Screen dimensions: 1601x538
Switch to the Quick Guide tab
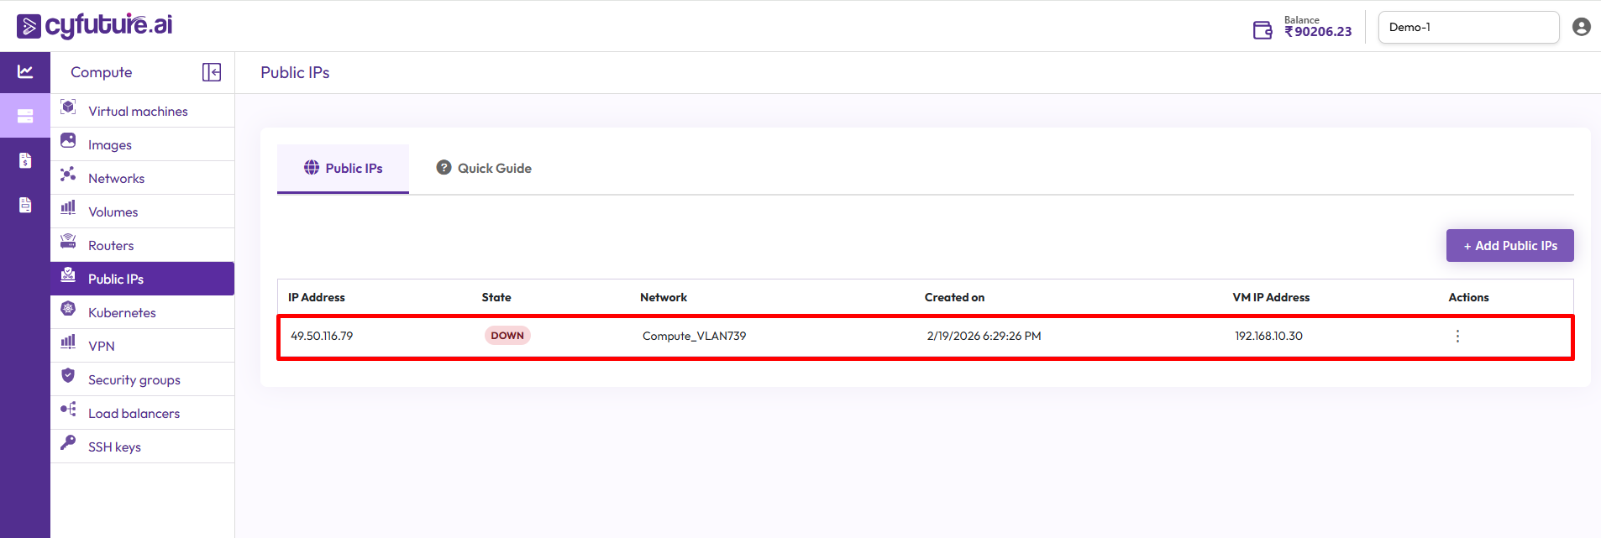pyautogui.click(x=484, y=168)
